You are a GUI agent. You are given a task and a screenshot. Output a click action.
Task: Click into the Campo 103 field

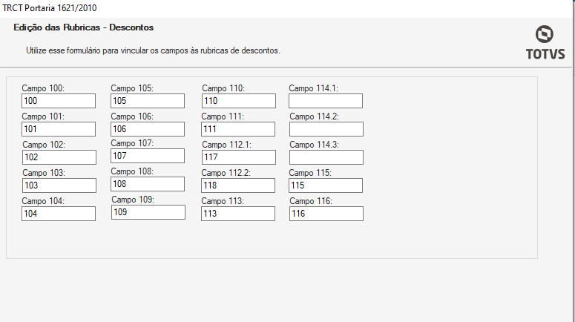(x=59, y=185)
